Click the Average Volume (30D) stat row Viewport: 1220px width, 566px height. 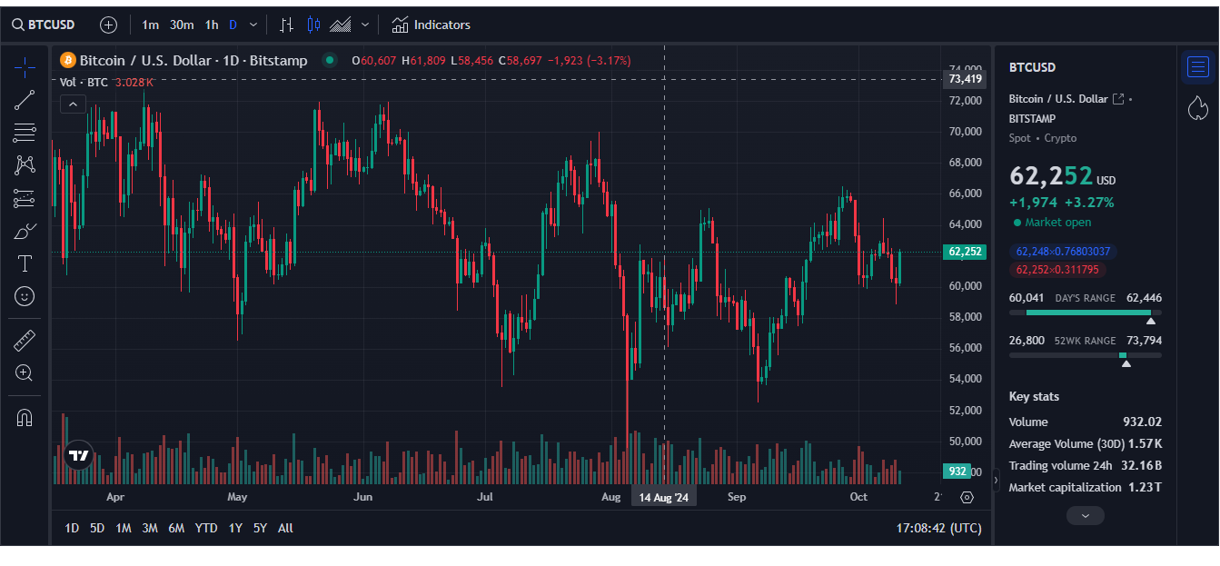pyautogui.click(x=1086, y=443)
